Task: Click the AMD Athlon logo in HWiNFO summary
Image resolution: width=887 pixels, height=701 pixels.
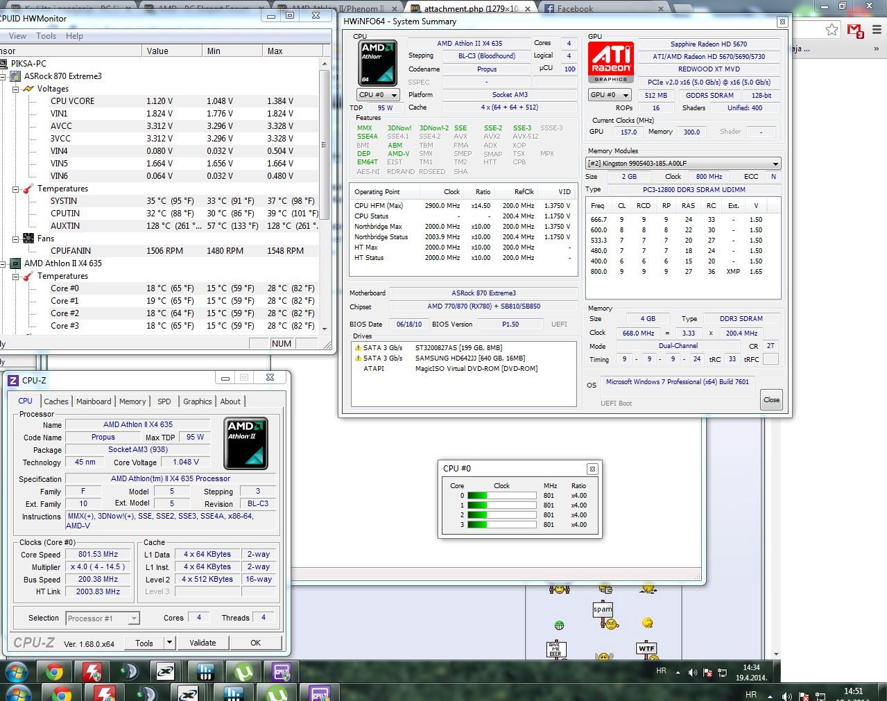Action: 377,63
